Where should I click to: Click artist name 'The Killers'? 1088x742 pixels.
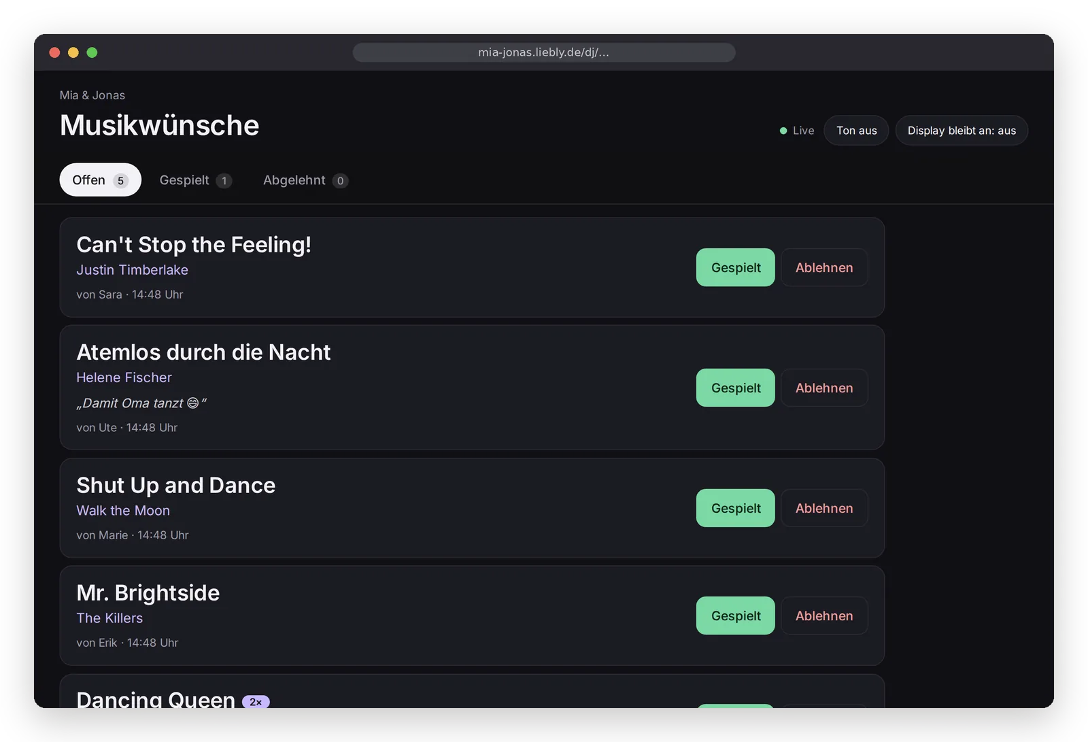(x=109, y=618)
